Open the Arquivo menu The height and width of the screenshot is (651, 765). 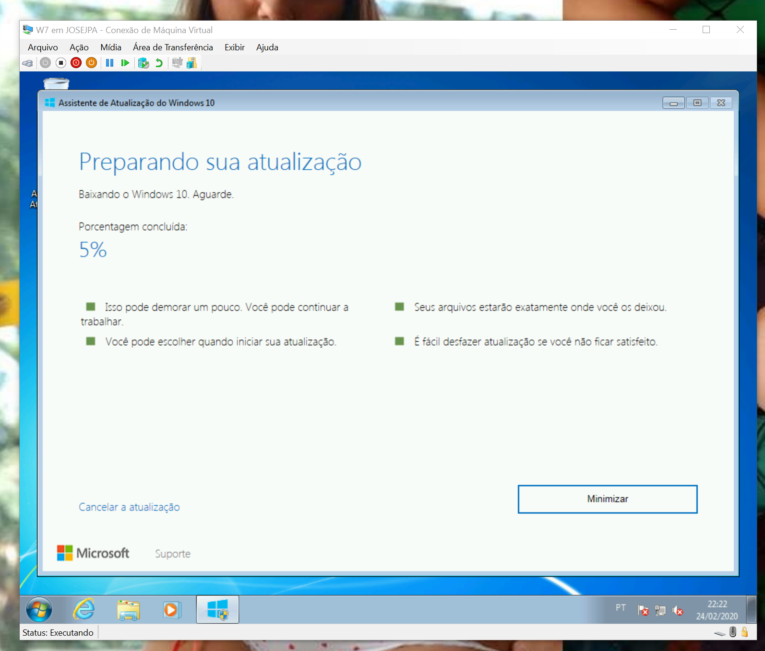pyautogui.click(x=43, y=47)
